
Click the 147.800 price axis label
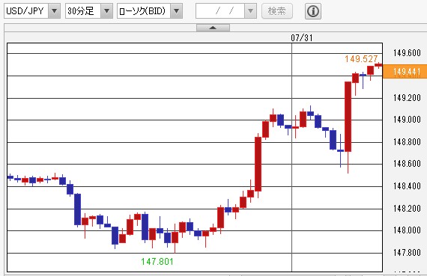407,253
